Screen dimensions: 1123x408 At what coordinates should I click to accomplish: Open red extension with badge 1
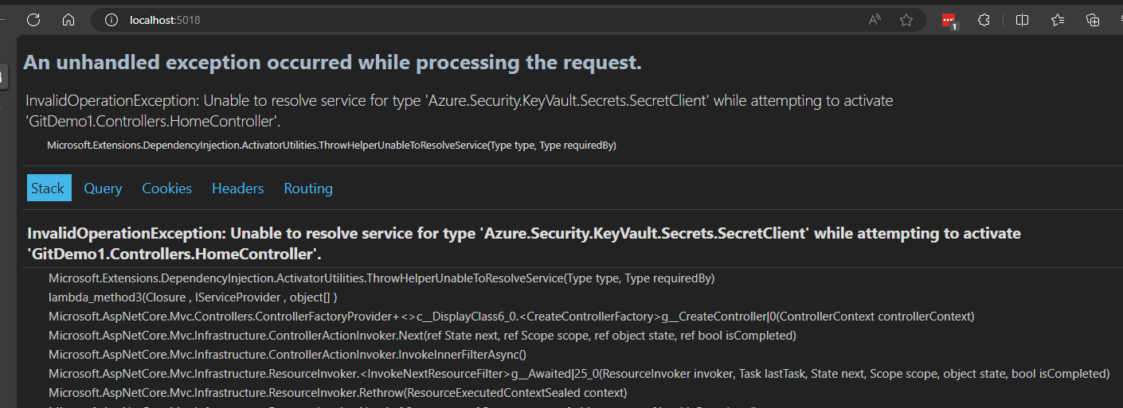(949, 21)
